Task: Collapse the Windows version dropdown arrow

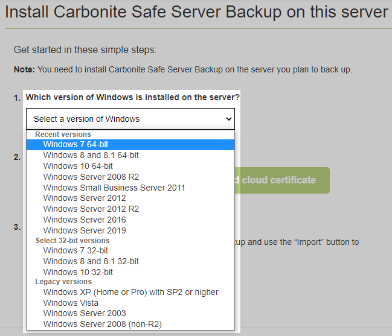Action: tap(228, 119)
